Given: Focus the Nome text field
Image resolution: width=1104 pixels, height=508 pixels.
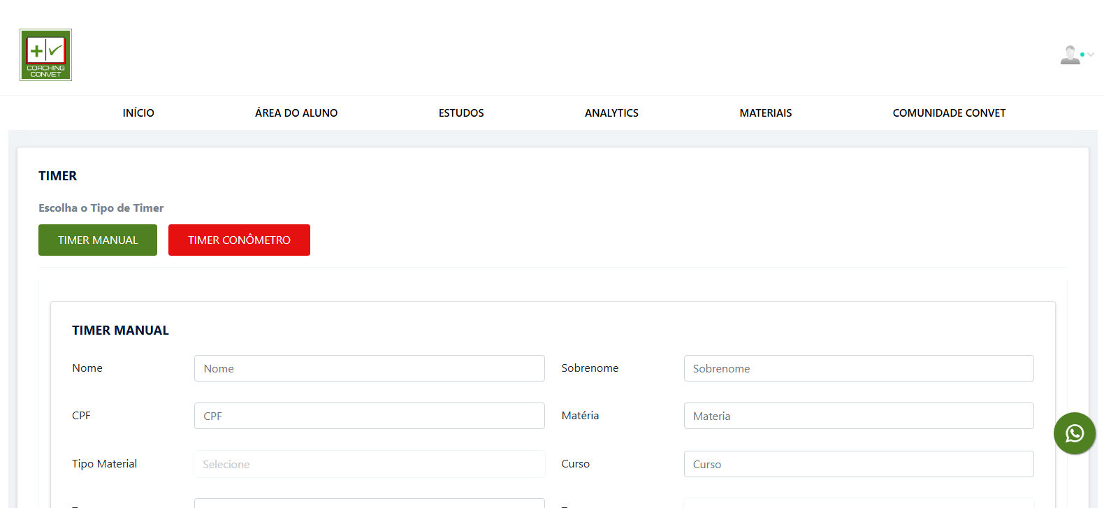Looking at the screenshot, I should 369,368.
